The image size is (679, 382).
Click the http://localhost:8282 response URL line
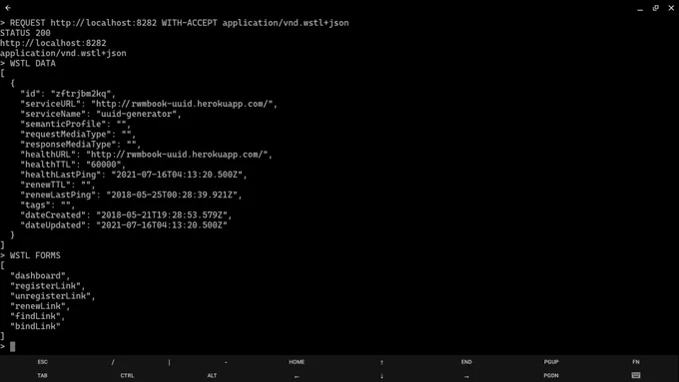[x=53, y=43]
